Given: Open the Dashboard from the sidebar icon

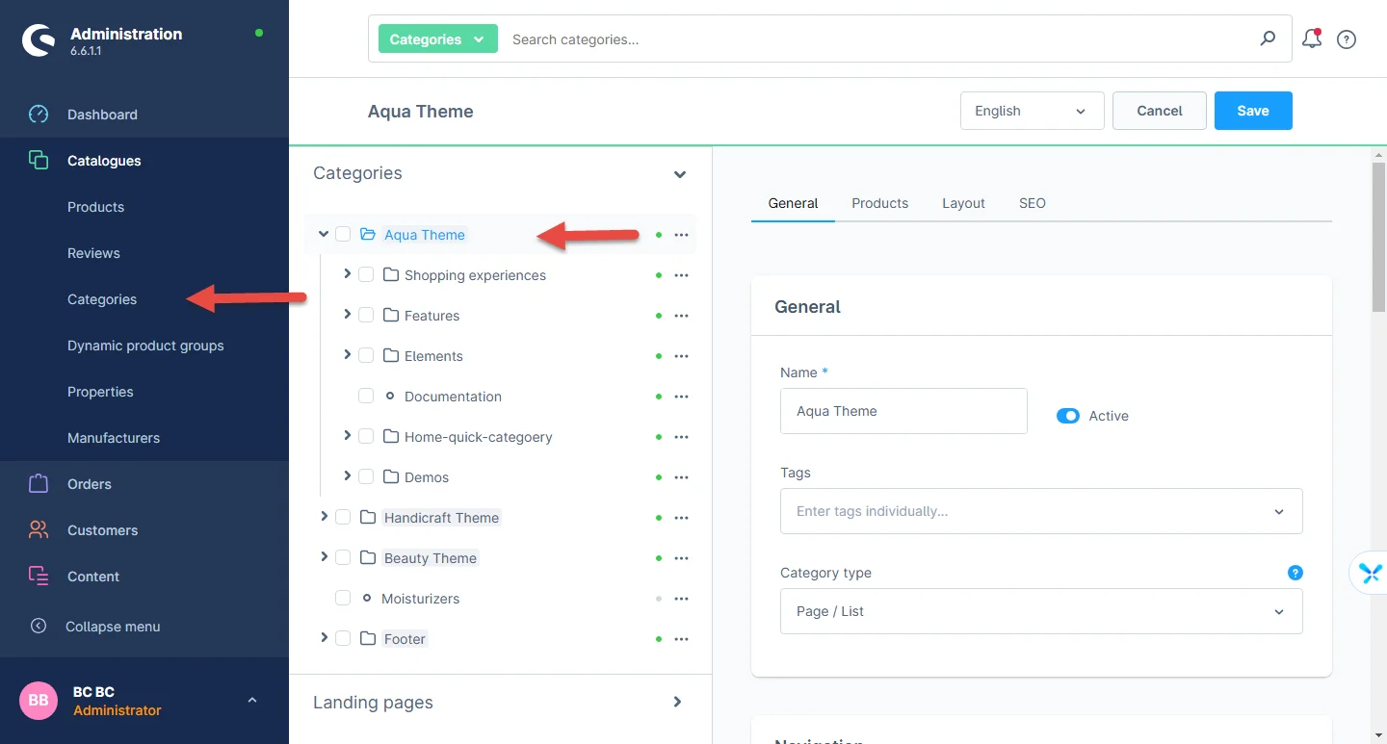Looking at the screenshot, I should click(x=39, y=115).
